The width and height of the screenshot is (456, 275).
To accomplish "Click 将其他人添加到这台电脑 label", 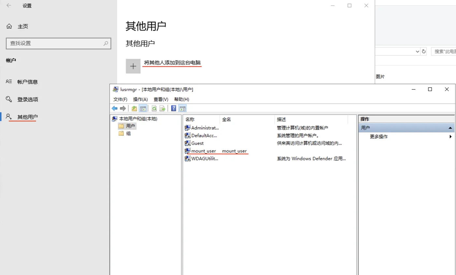I will coord(172,62).
